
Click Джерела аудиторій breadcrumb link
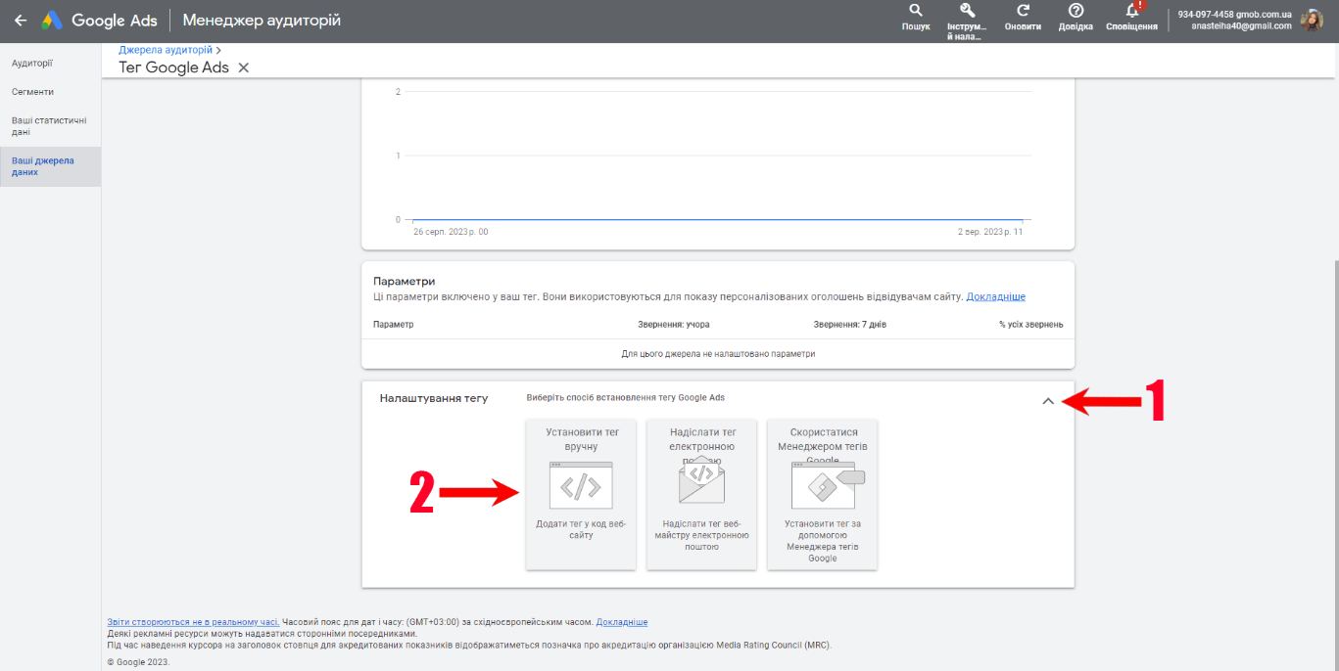coord(166,49)
